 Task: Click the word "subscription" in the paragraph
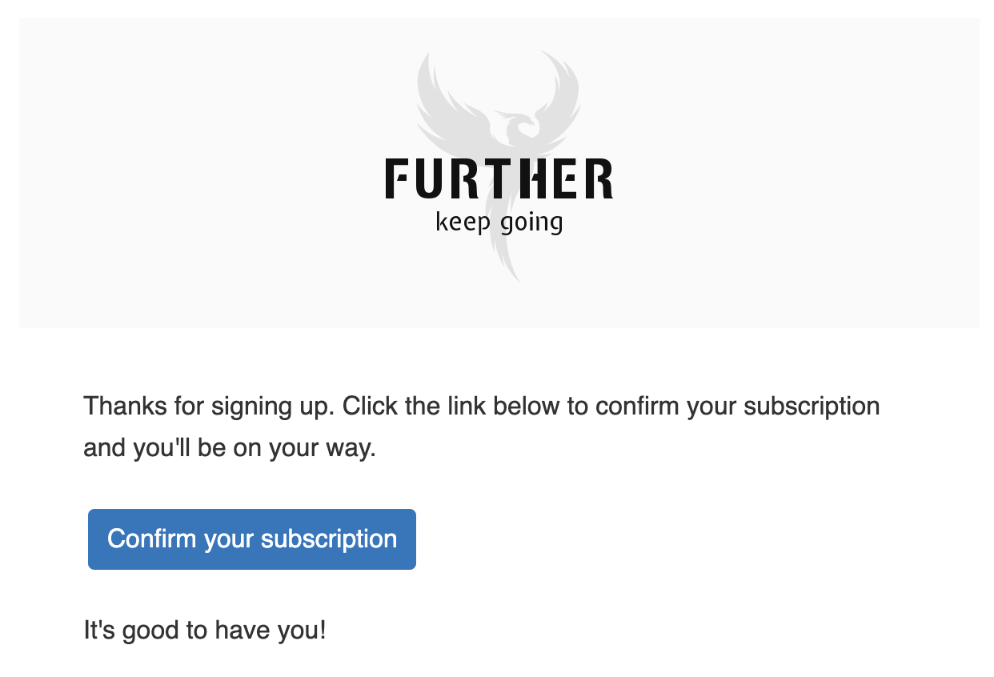coord(811,406)
